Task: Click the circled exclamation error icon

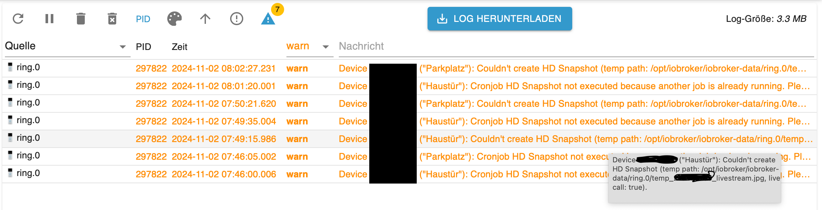Action: pyautogui.click(x=236, y=19)
